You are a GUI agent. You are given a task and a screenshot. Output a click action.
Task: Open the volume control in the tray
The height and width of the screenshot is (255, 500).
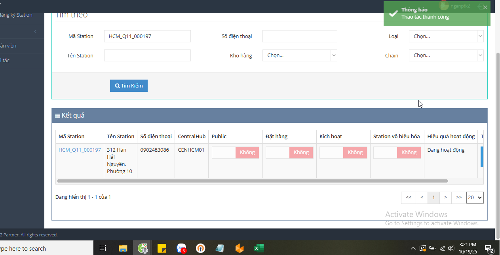[x=451, y=249]
